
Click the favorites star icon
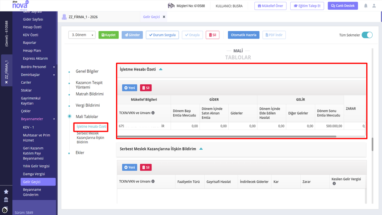(6, 192)
